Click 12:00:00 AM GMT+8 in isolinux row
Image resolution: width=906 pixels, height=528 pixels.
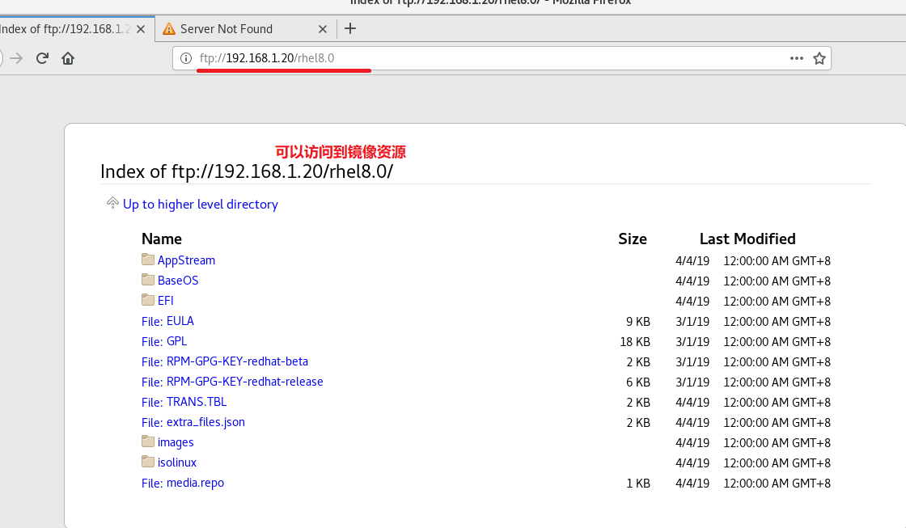click(777, 463)
